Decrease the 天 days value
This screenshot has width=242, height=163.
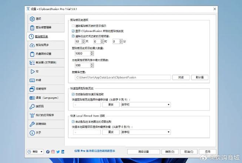click(x=83, y=43)
